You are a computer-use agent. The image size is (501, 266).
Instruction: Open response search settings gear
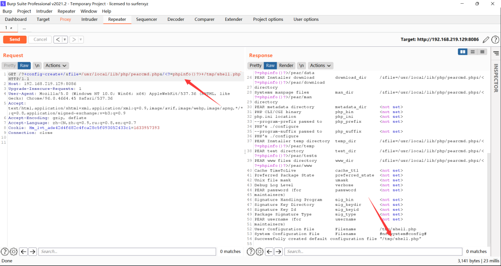(x=259, y=252)
